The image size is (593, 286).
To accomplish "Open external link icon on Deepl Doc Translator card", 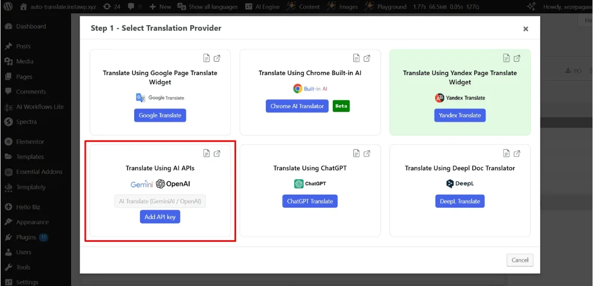I will coord(516,153).
